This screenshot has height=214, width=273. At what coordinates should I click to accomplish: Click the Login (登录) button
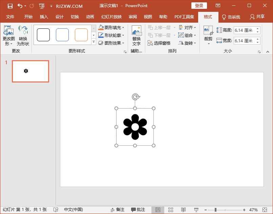199,6
